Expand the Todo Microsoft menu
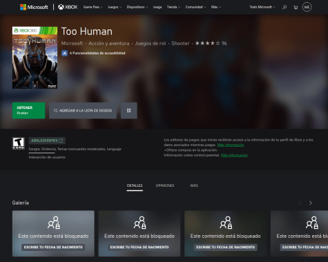The width and height of the screenshot is (328, 262). coord(262,7)
